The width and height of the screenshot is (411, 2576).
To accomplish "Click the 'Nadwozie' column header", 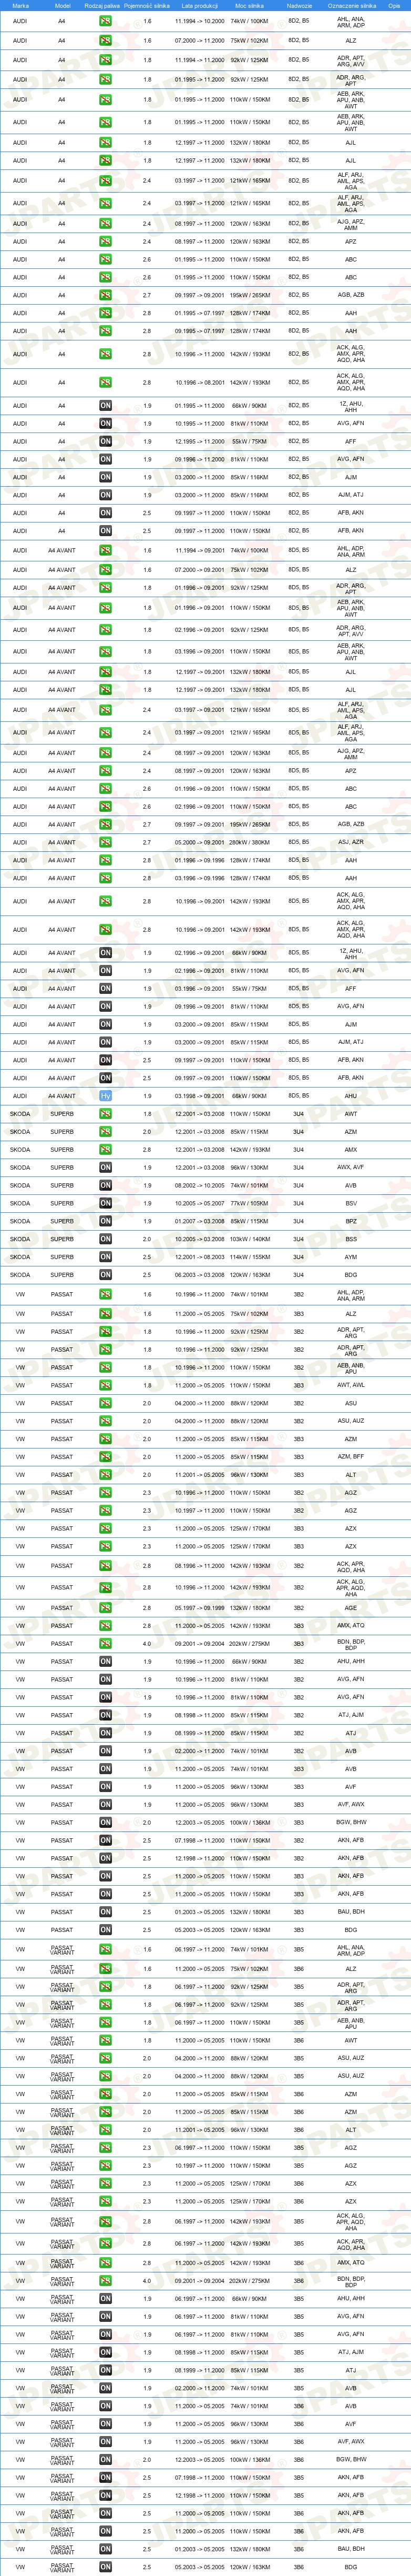I will tap(299, 5).
